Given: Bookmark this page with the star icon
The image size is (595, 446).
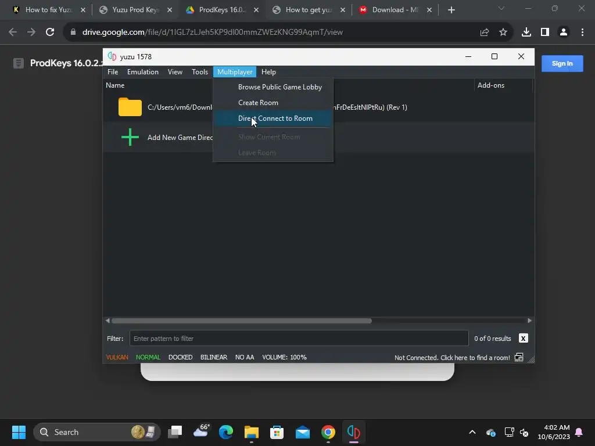Looking at the screenshot, I should click(503, 33).
